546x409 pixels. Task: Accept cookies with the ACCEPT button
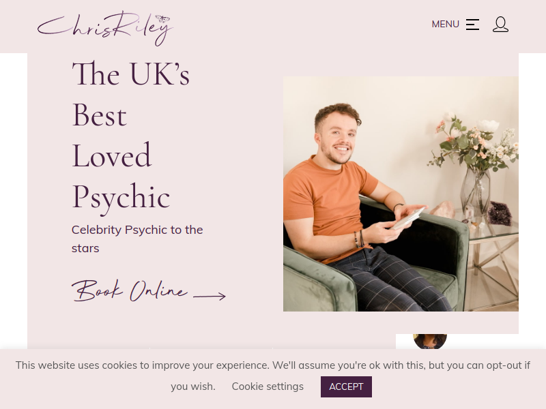pyautogui.click(x=346, y=387)
